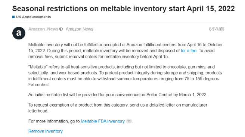Click the "Amazon News" display name
This screenshot has height=137, width=245.
[x=80, y=29]
